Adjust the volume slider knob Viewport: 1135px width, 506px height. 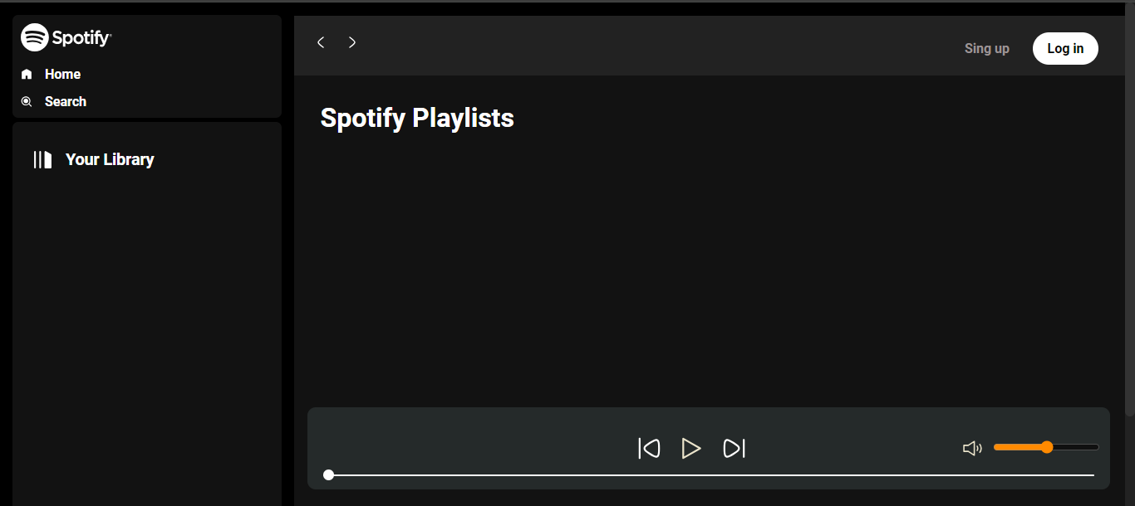tap(1046, 446)
